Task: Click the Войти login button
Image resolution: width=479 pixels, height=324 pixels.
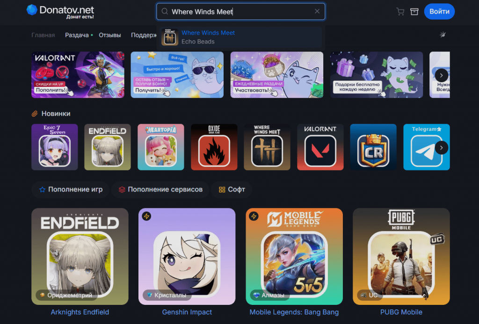Action: tap(439, 12)
